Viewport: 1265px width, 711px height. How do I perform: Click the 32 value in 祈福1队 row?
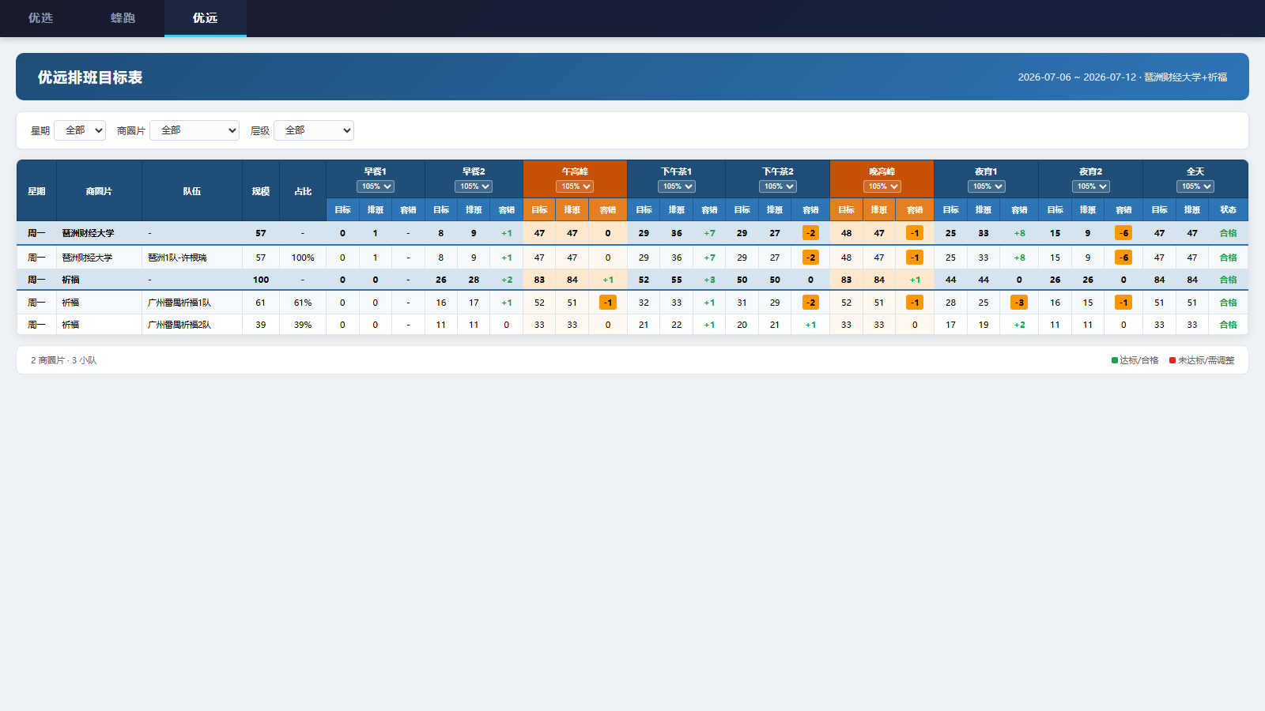pyautogui.click(x=644, y=303)
